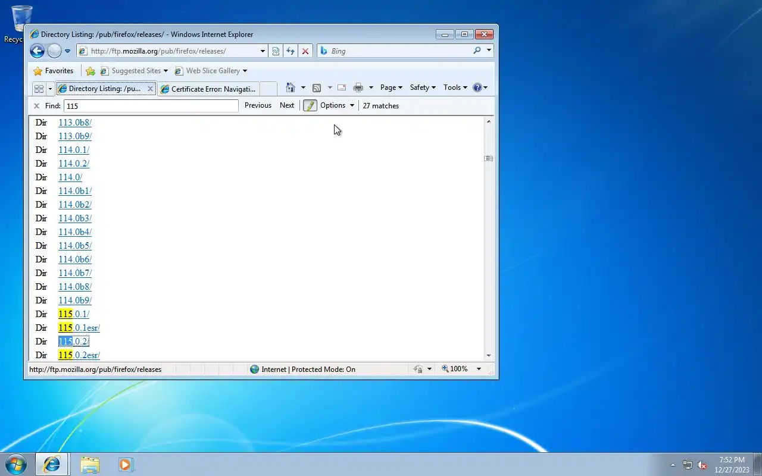Click the Read Mail icon
The image size is (762, 476).
tap(342, 87)
